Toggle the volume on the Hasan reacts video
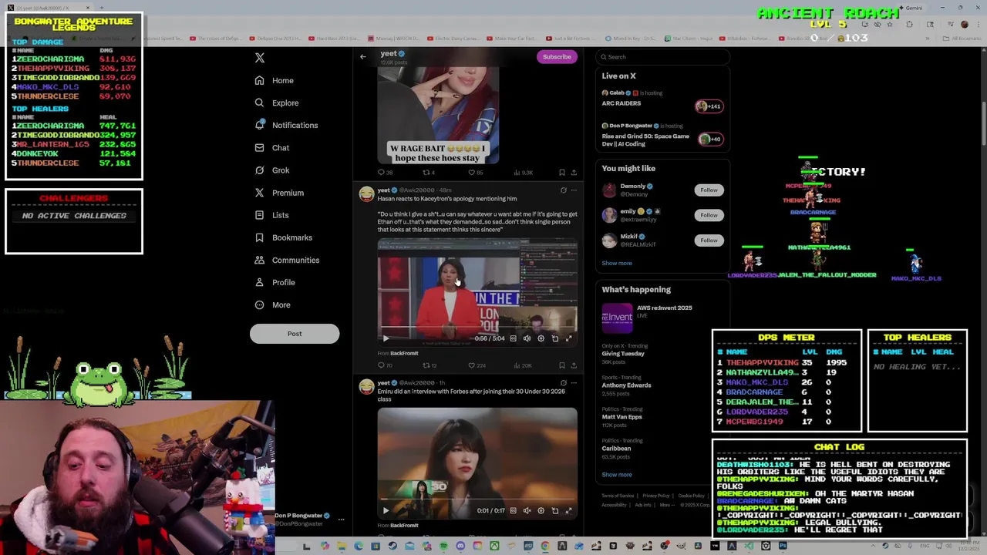Viewport: 987px width, 555px height. [x=527, y=338]
